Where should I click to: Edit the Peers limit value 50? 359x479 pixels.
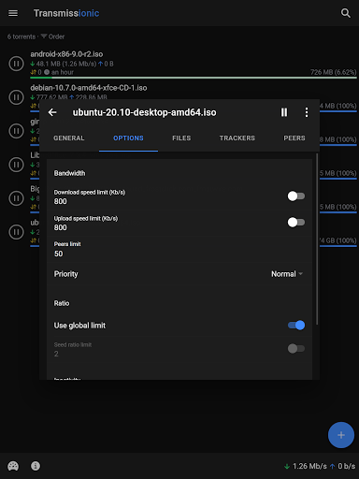[x=59, y=254]
